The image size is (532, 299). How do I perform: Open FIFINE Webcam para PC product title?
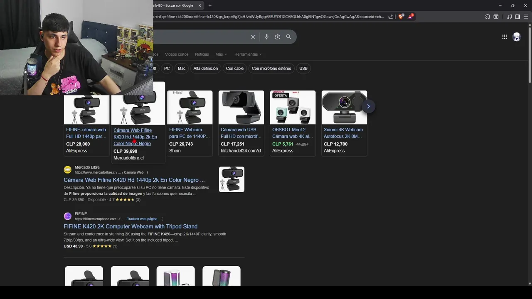click(x=189, y=133)
